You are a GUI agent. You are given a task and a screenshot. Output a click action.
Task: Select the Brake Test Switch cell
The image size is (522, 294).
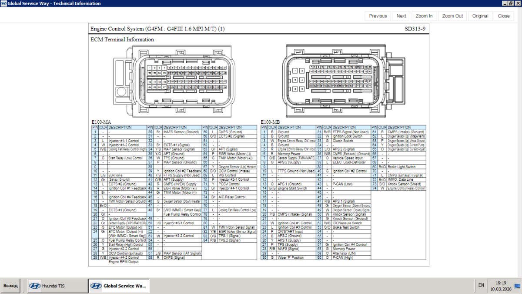pos(351,227)
